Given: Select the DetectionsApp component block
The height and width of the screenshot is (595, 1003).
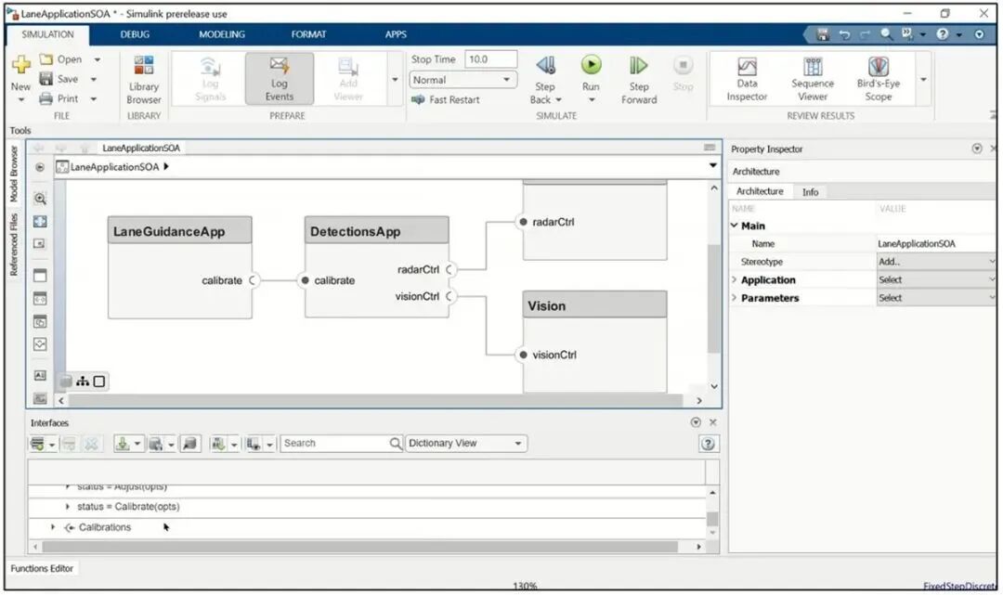Looking at the screenshot, I should point(377,266).
